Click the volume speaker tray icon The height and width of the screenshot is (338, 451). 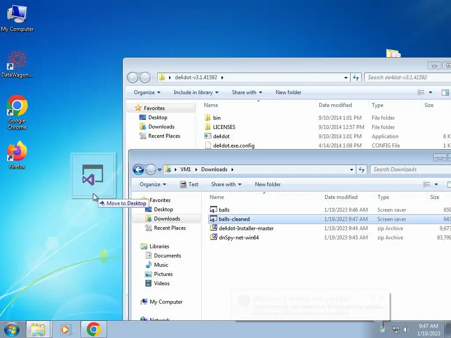pyautogui.click(x=406, y=329)
